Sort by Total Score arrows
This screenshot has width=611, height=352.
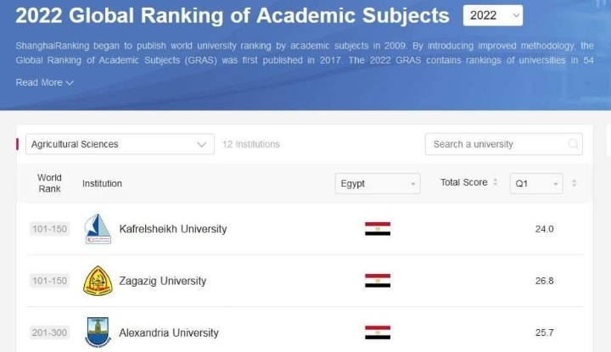496,182
